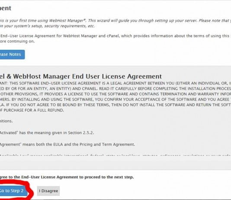
Task: Click the line starting 'OTHER PROVISIONS, IT PROVIDES A LICENSE'
Action: point(115,94)
